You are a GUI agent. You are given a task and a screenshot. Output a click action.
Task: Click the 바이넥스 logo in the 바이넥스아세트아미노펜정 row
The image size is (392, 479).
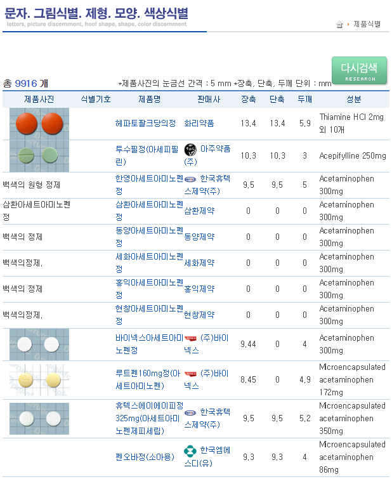pyautogui.click(x=191, y=339)
